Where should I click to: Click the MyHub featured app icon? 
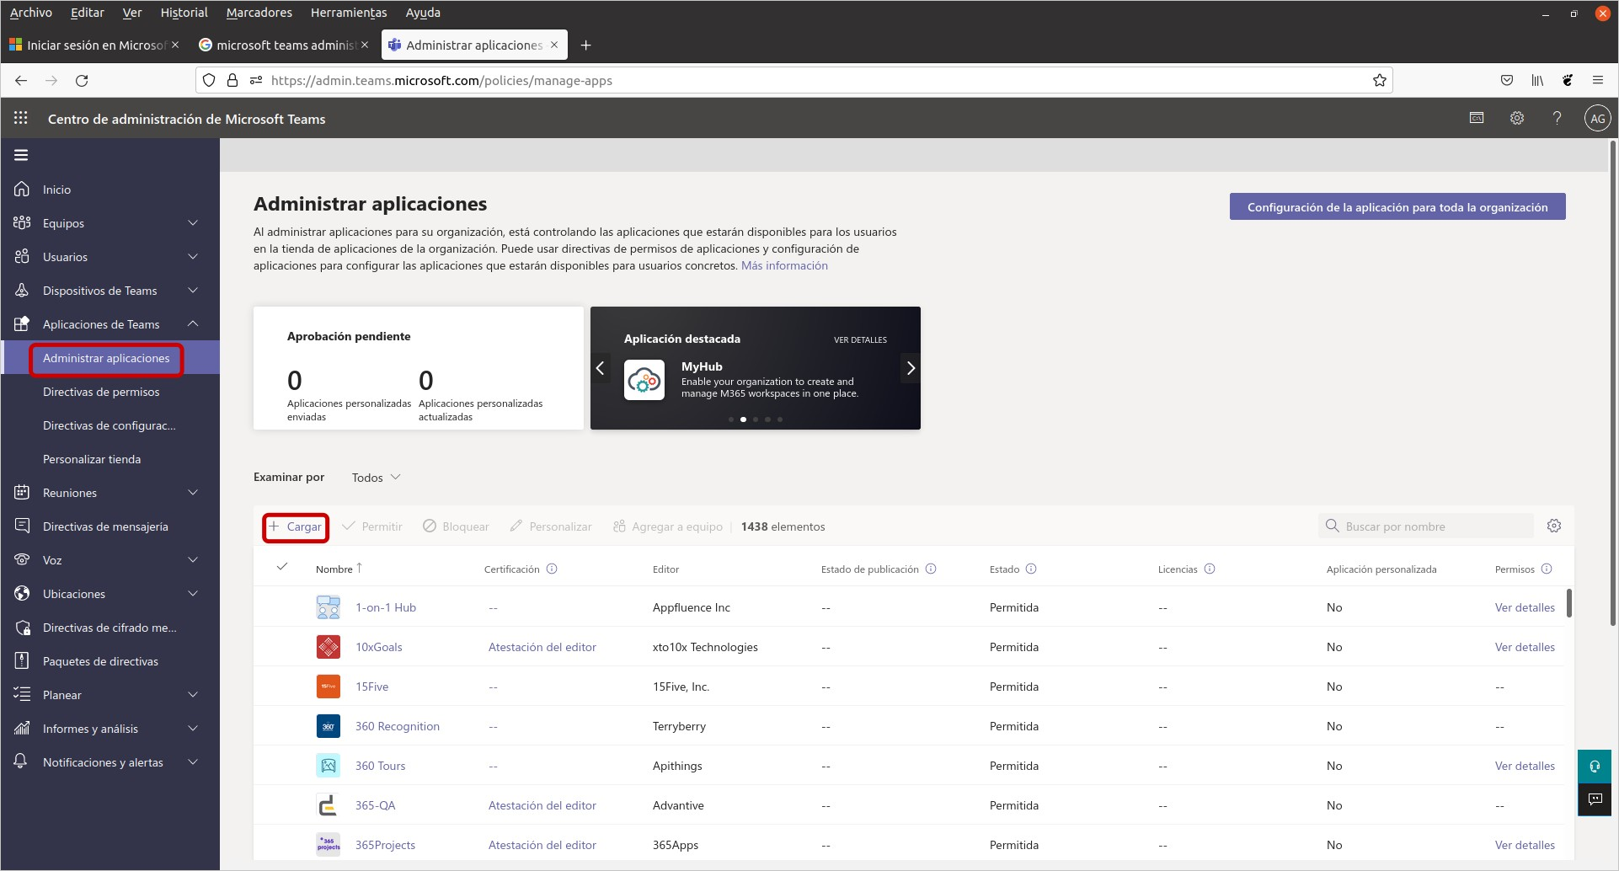coord(644,380)
